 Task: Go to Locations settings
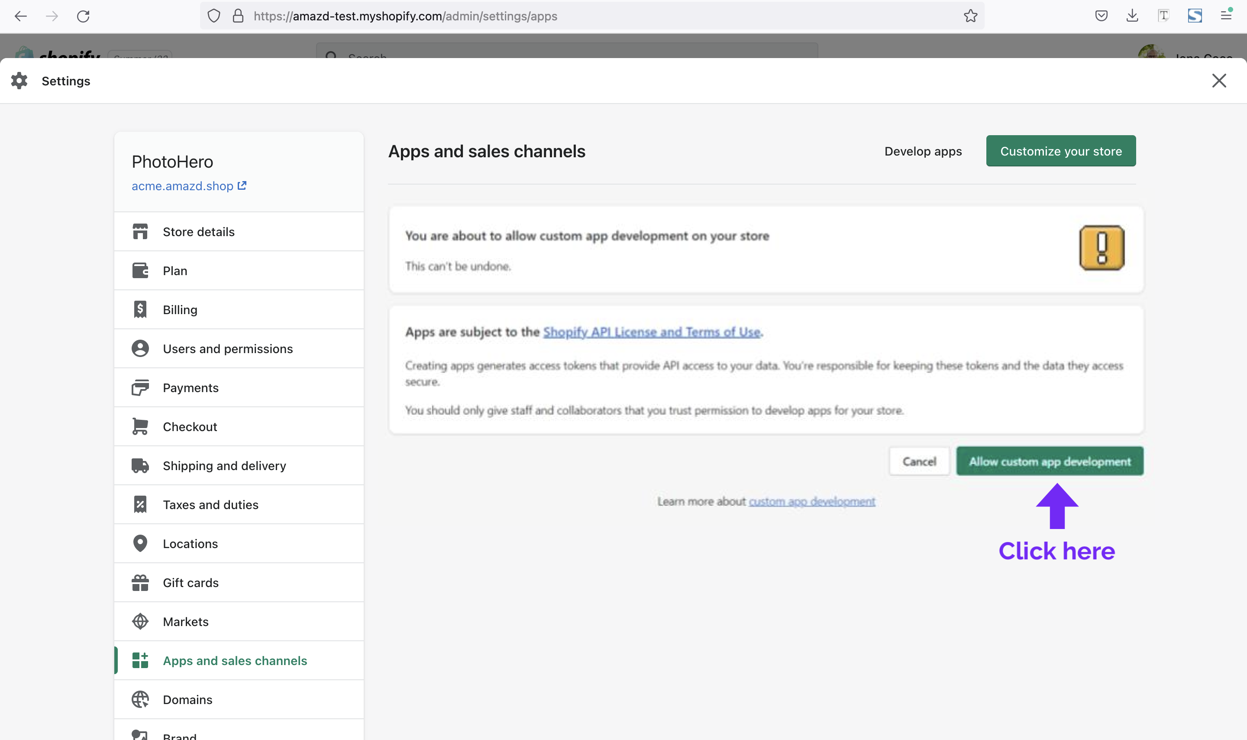coord(239,543)
